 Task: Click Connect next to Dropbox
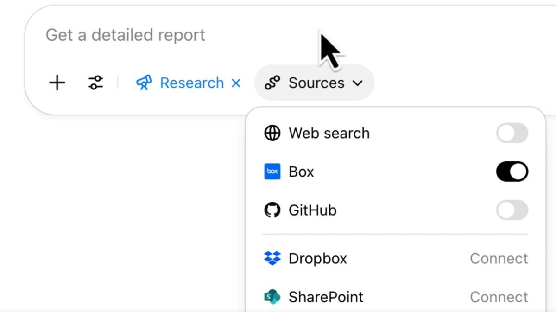(x=499, y=258)
